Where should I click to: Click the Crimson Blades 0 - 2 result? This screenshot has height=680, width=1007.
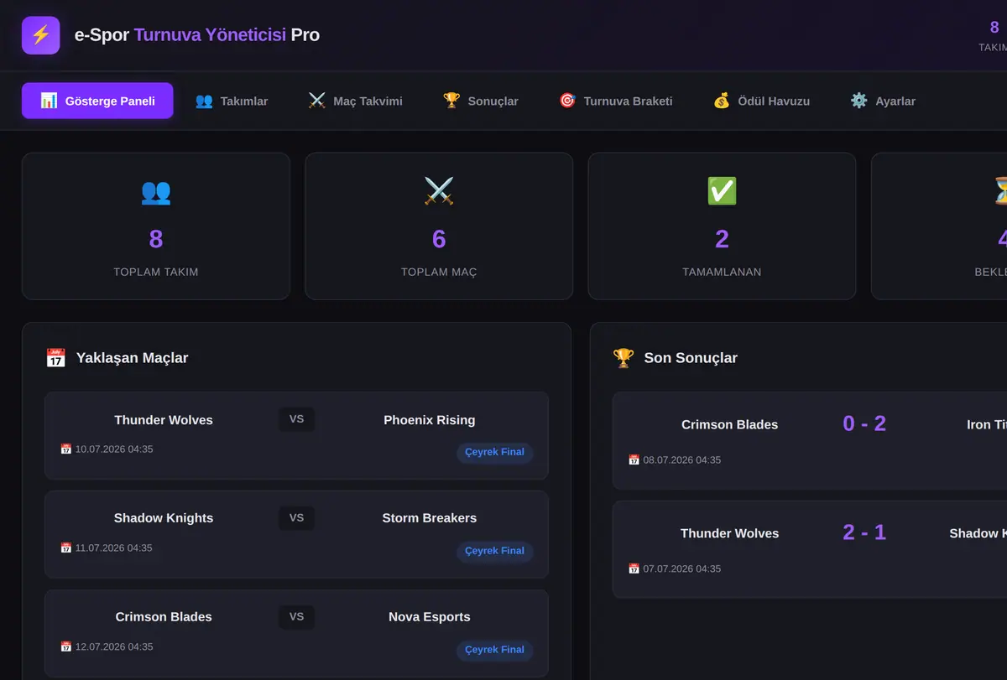point(864,423)
